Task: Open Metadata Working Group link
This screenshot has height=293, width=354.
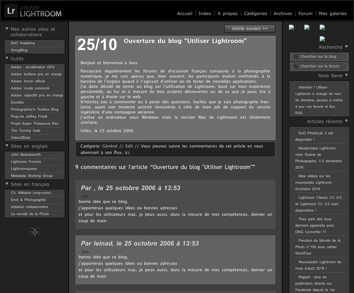Action: [32, 176]
